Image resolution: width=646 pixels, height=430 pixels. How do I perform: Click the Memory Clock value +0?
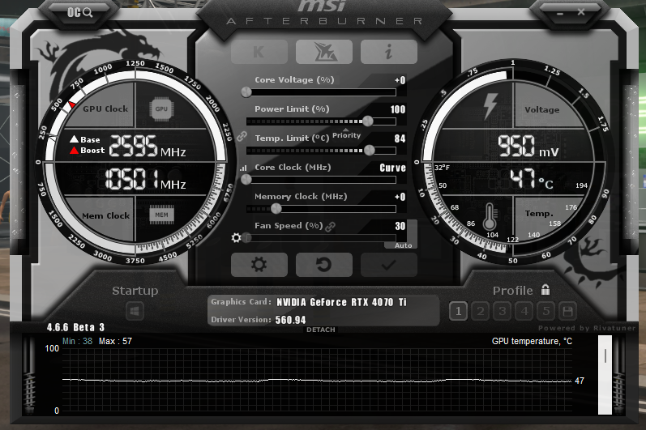click(x=400, y=197)
